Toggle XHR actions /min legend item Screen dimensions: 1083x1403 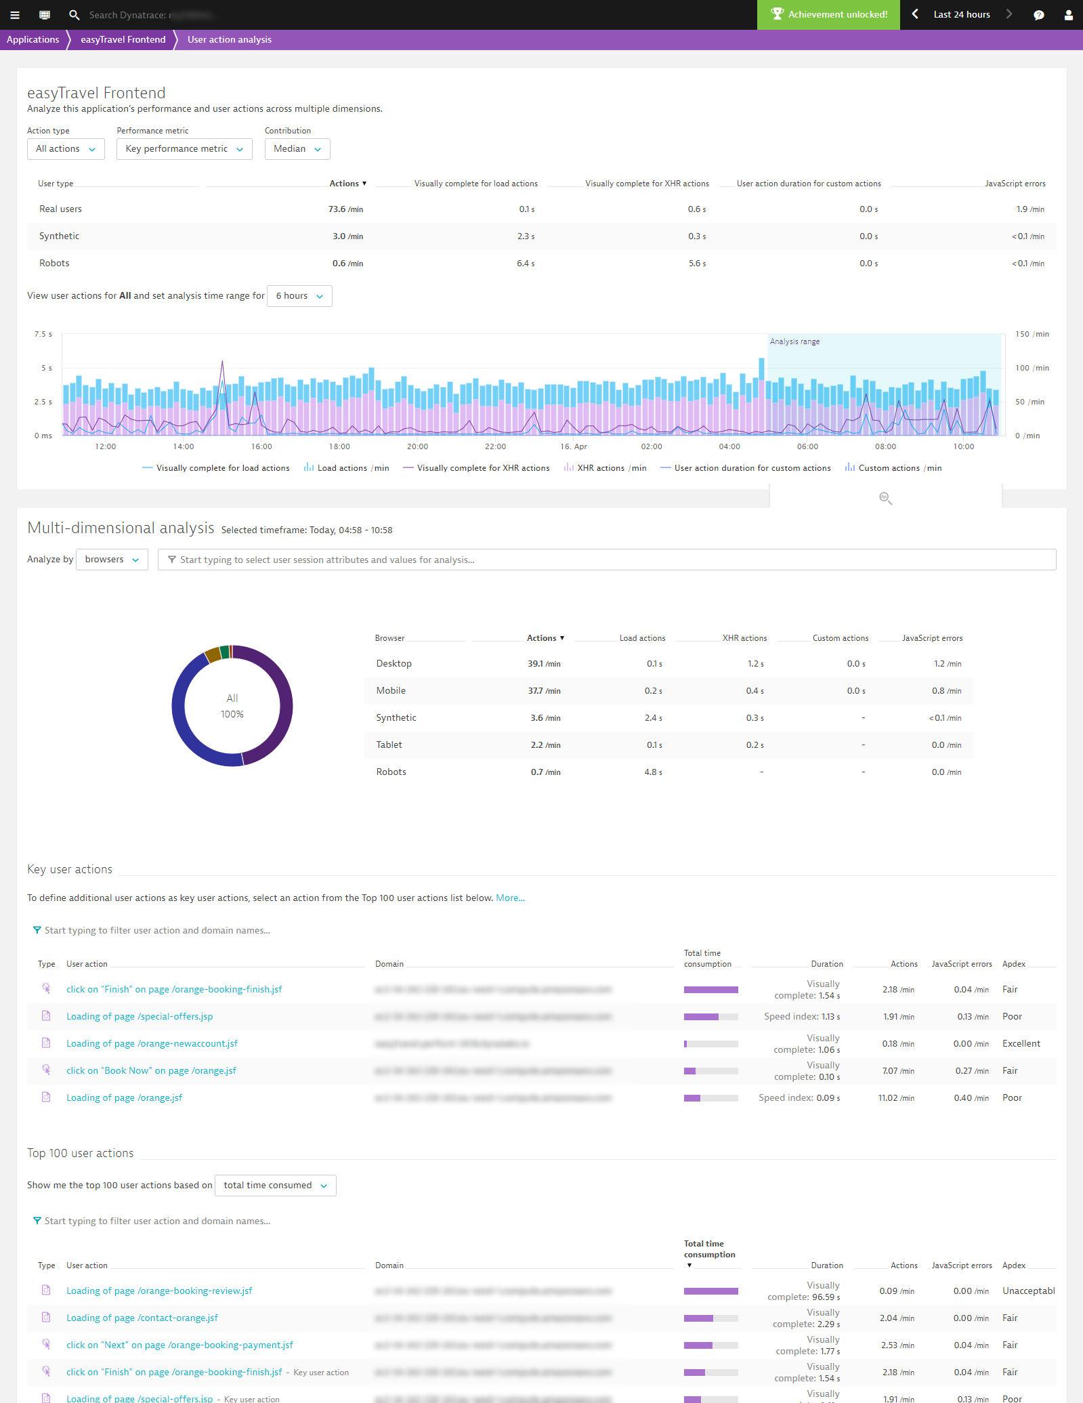tap(605, 468)
